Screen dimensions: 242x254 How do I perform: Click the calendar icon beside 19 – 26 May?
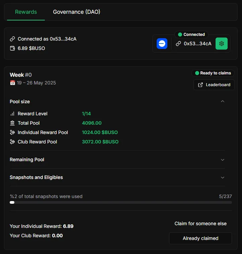[12, 83]
